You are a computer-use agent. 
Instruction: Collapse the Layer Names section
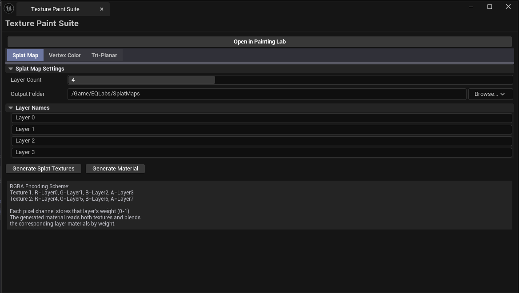pyautogui.click(x=11, y=108)
